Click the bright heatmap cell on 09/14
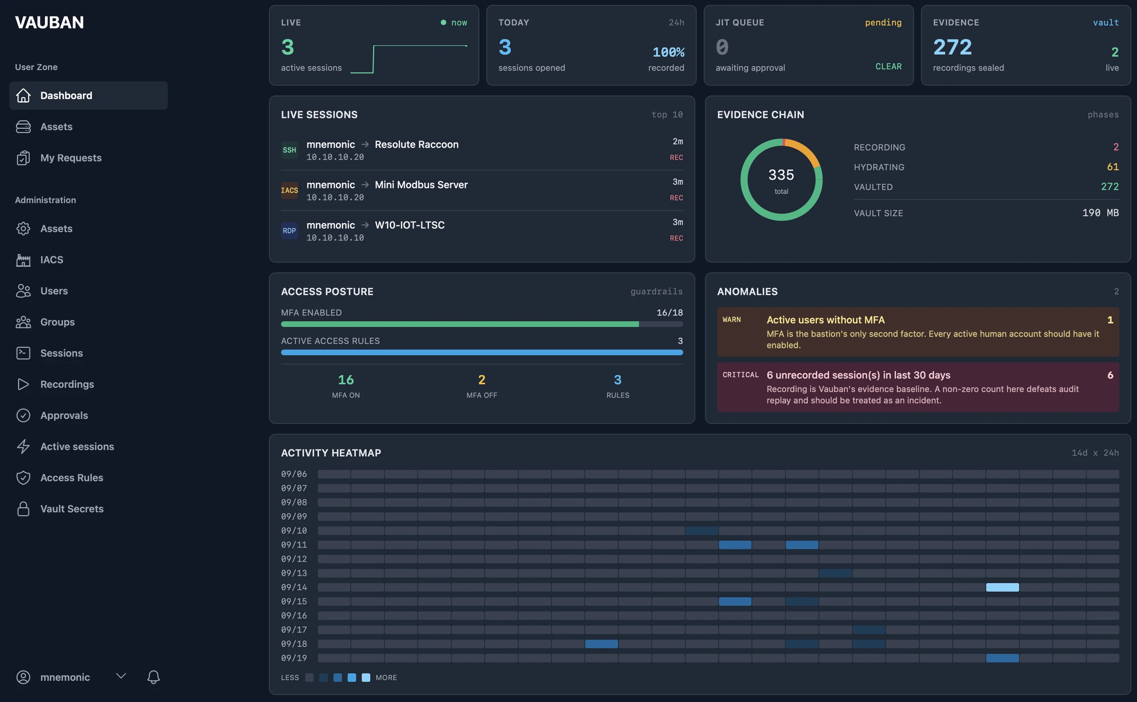Screen dimensions: 1137x702 (1002, 587)
